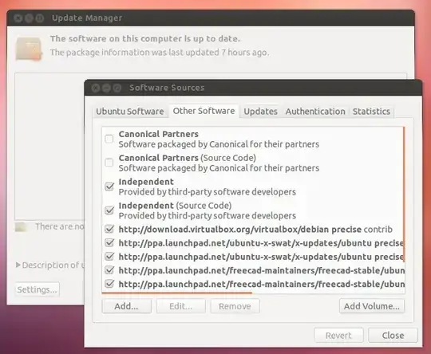
Task: Switch to the Ubuntu Software tab
Action: pos(130,112)
